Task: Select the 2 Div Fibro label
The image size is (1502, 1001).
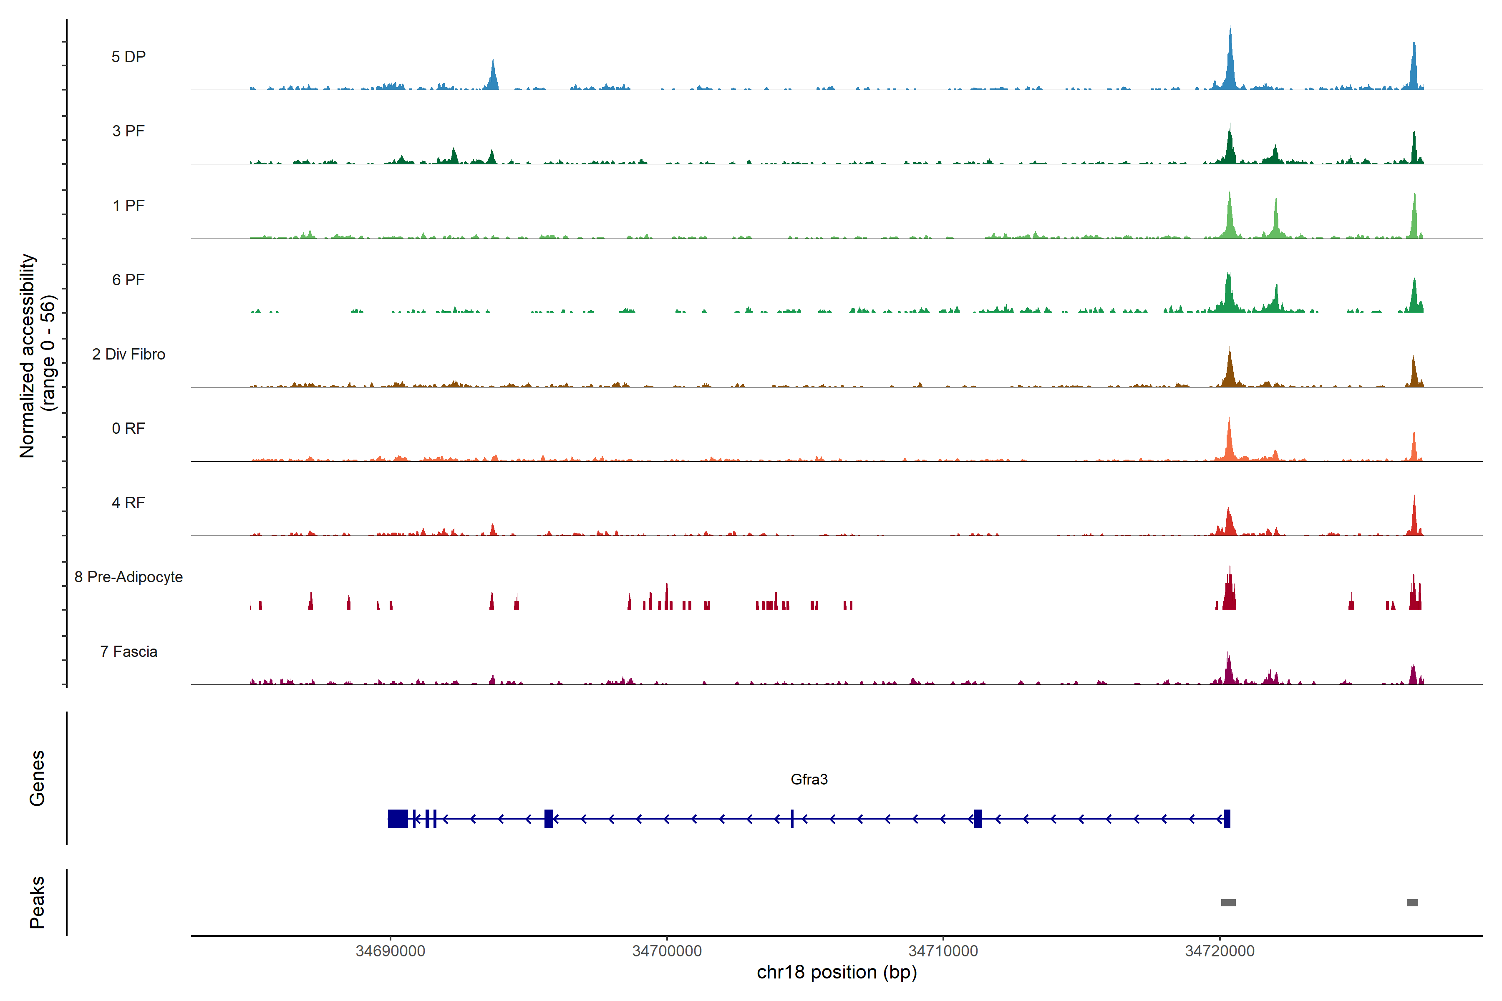Action: [129, 354]
